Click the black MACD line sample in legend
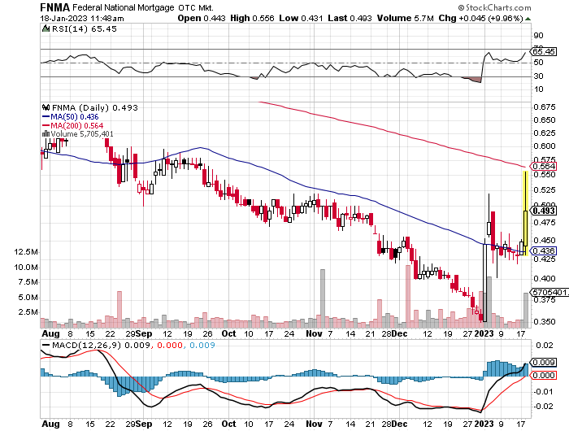The width and height of the screenshot is (569, 431). pos(46,346)
